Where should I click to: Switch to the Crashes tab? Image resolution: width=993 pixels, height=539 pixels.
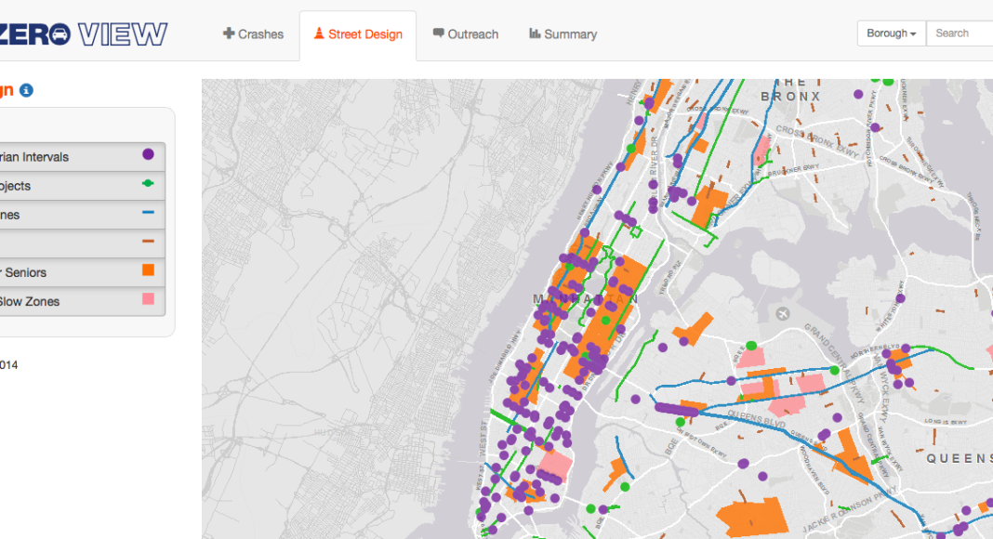pyautogui.click(x=253, y=34)
